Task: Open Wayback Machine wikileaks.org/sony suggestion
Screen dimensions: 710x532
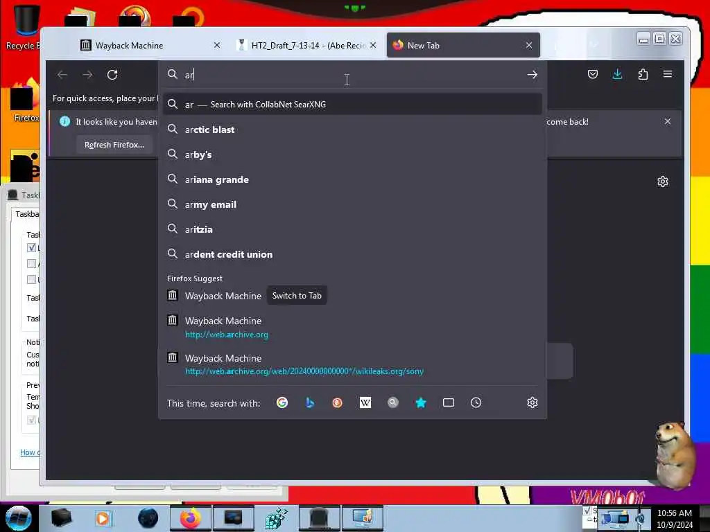Action: [x=352, y=364]
